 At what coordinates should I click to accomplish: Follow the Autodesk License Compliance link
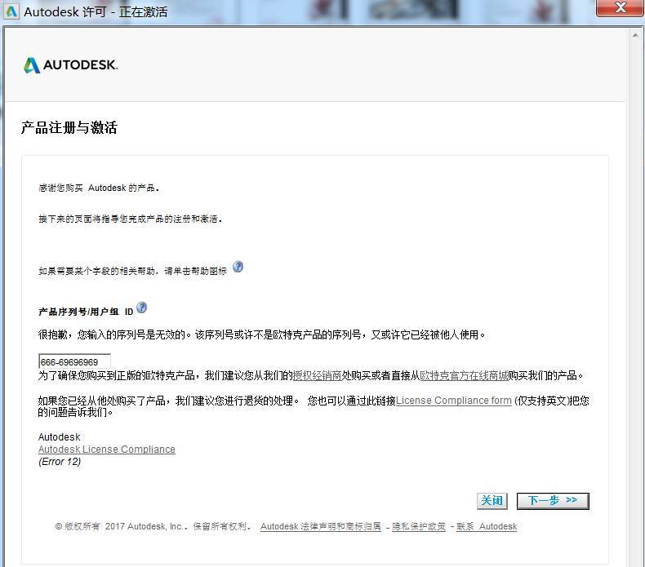point(106,450)
